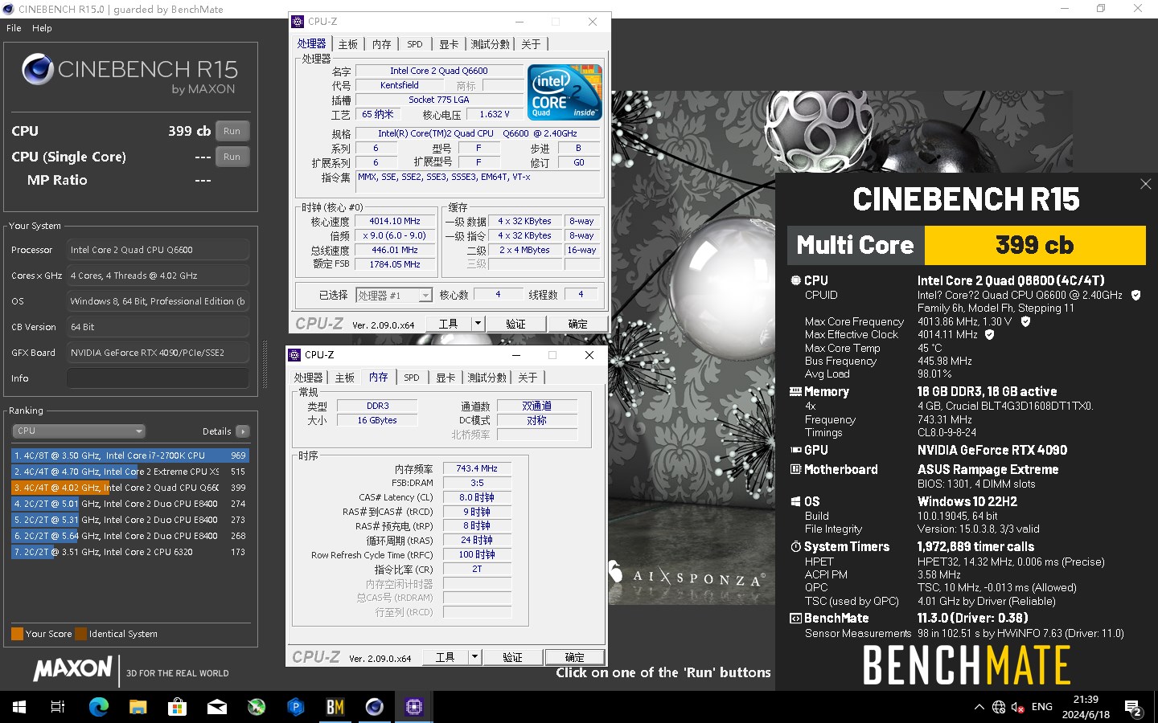The height and width of the screenshot is (723, 1158).
Task: Click the shield icon next to CPUID value
Action: tap(1136, 295)
